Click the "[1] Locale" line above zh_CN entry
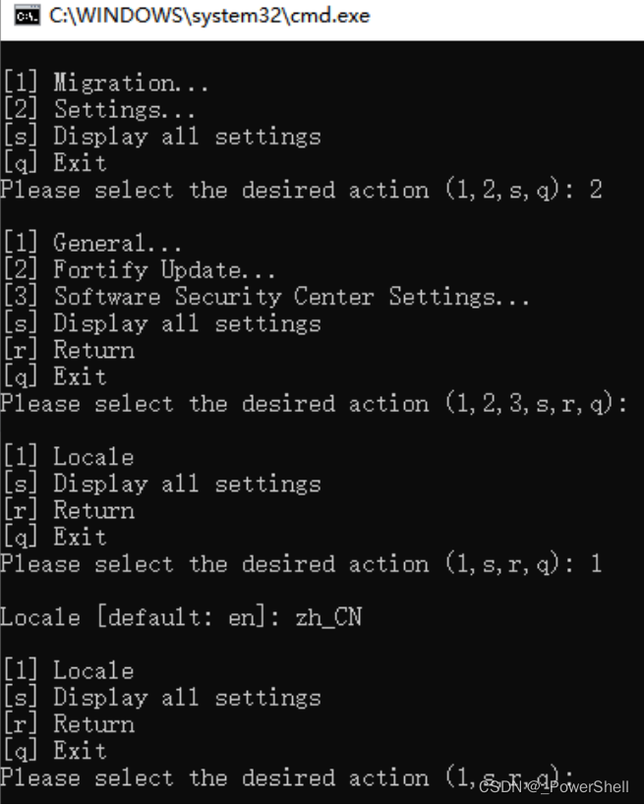Image resolution: width=644 pixels, height=805 pixels. coord(68,457)
